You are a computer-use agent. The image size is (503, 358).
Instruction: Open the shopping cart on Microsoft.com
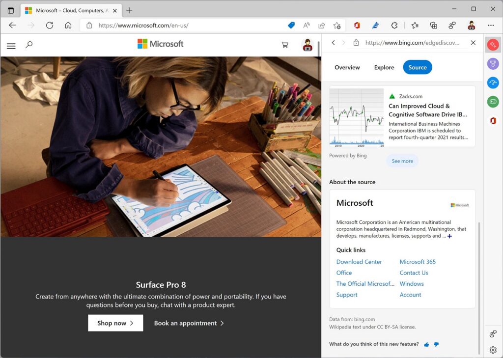(284, 44)
